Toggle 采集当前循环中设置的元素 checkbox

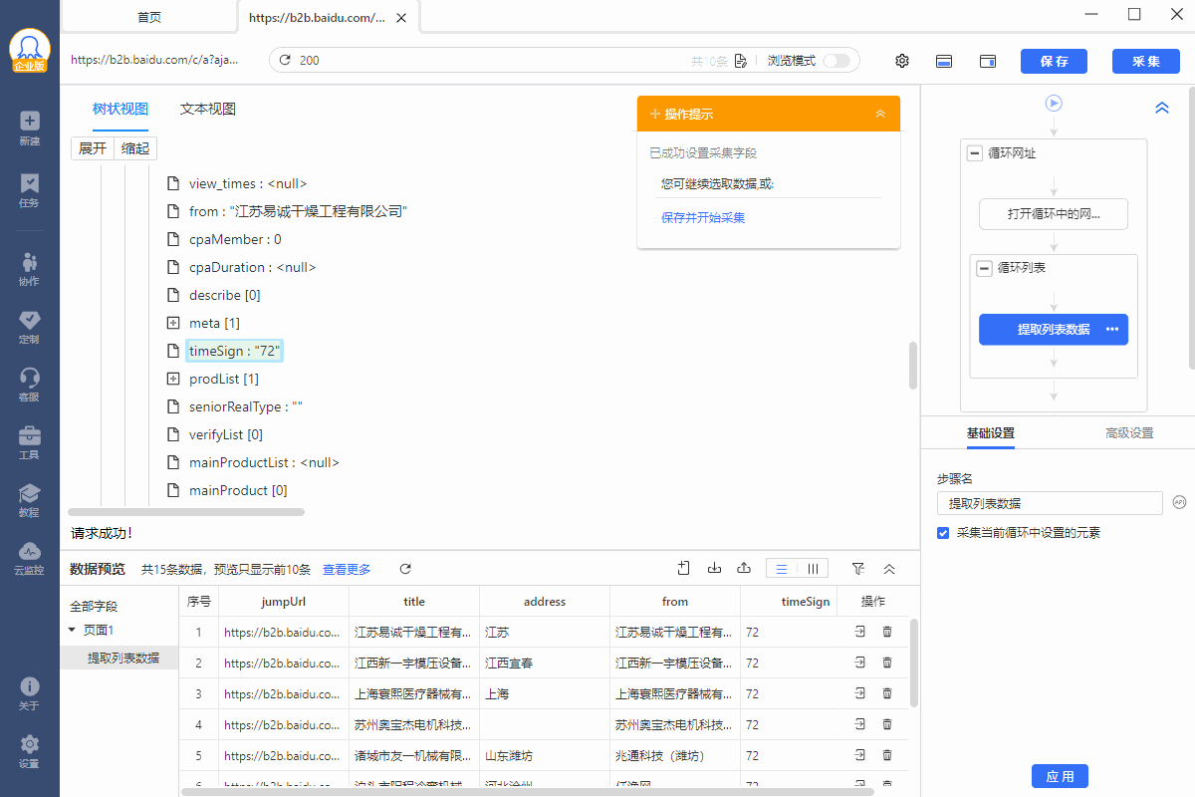coord(943,533)
